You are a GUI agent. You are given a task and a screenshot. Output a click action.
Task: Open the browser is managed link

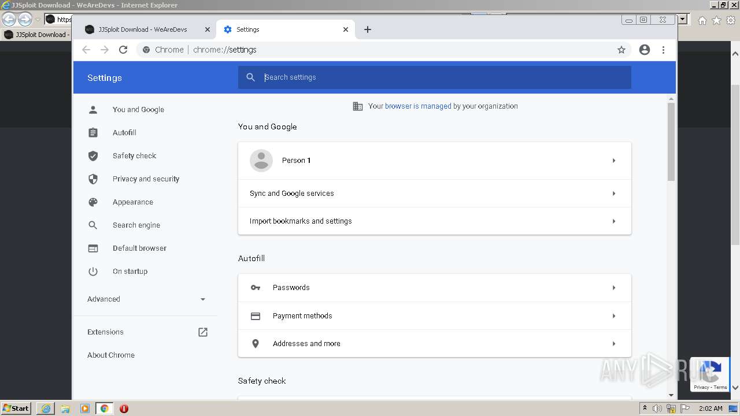pyautogui.click(x=418, y=106)
